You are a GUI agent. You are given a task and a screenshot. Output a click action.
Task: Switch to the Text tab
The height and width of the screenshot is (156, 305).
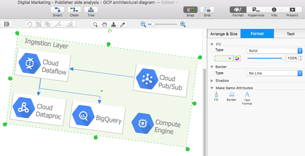click(x=290, y=34)
